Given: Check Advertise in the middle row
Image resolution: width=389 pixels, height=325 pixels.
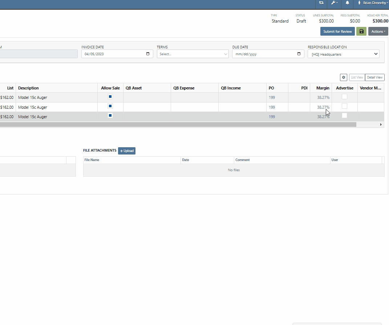Looking at the screenshot, I should pos(344,106).
